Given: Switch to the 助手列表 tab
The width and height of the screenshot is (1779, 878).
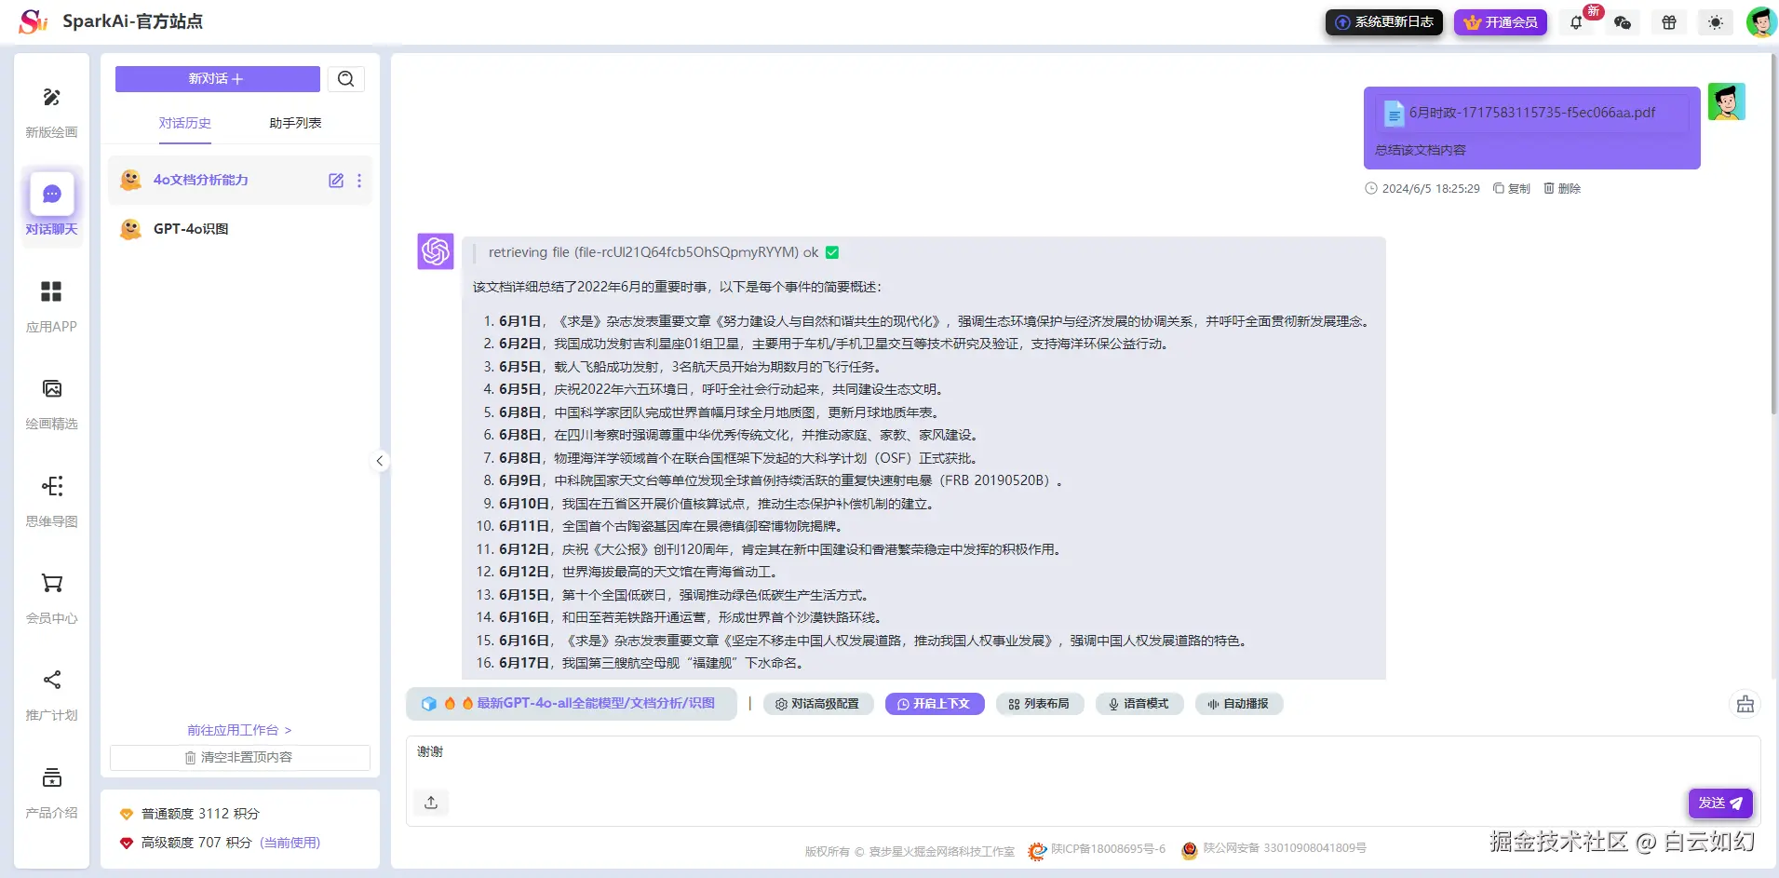Looking at the screenshot, I should (293, 122).
